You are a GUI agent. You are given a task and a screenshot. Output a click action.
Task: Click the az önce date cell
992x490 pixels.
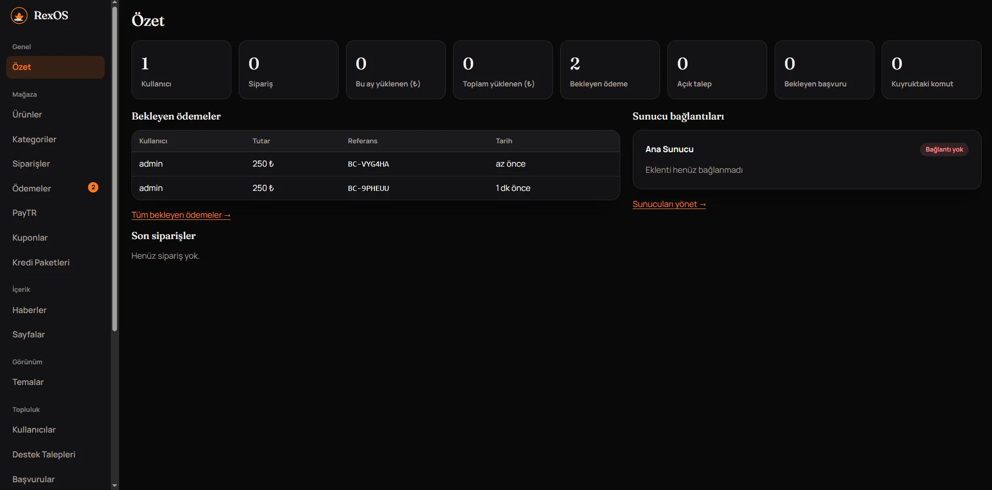(510, 164)
